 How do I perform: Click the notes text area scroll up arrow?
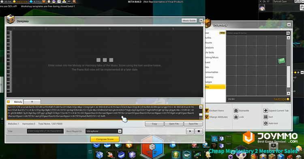coord(201,107)
